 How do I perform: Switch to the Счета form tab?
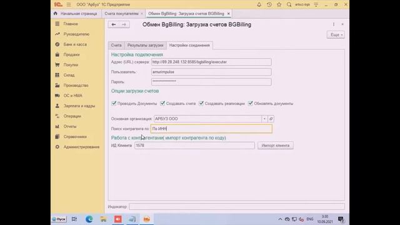click(x=116, y=45)
